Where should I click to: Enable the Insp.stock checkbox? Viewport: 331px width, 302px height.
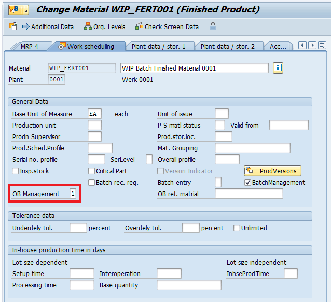click(x=16, y=171)
